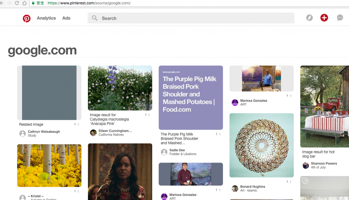Image resolution: width=349 pixels, height=200 pixels.
Task: Open the woman in floral dress pin
Action: coord(120,172)
